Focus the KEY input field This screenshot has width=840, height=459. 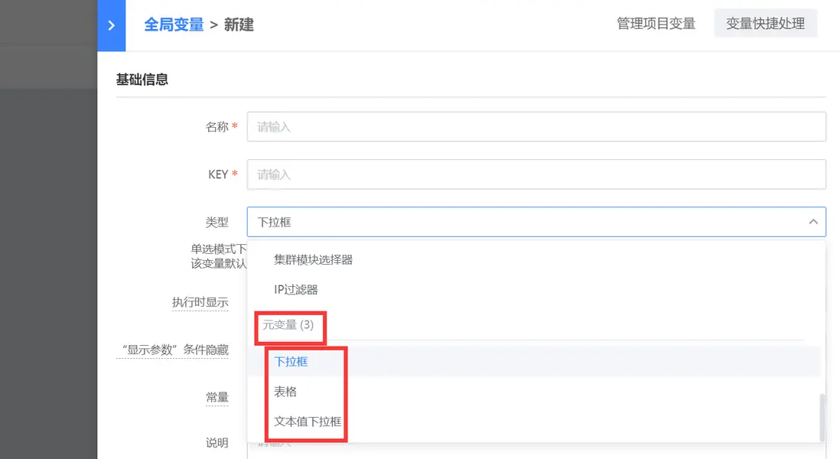pyautogui.click(x=536, y=174)
